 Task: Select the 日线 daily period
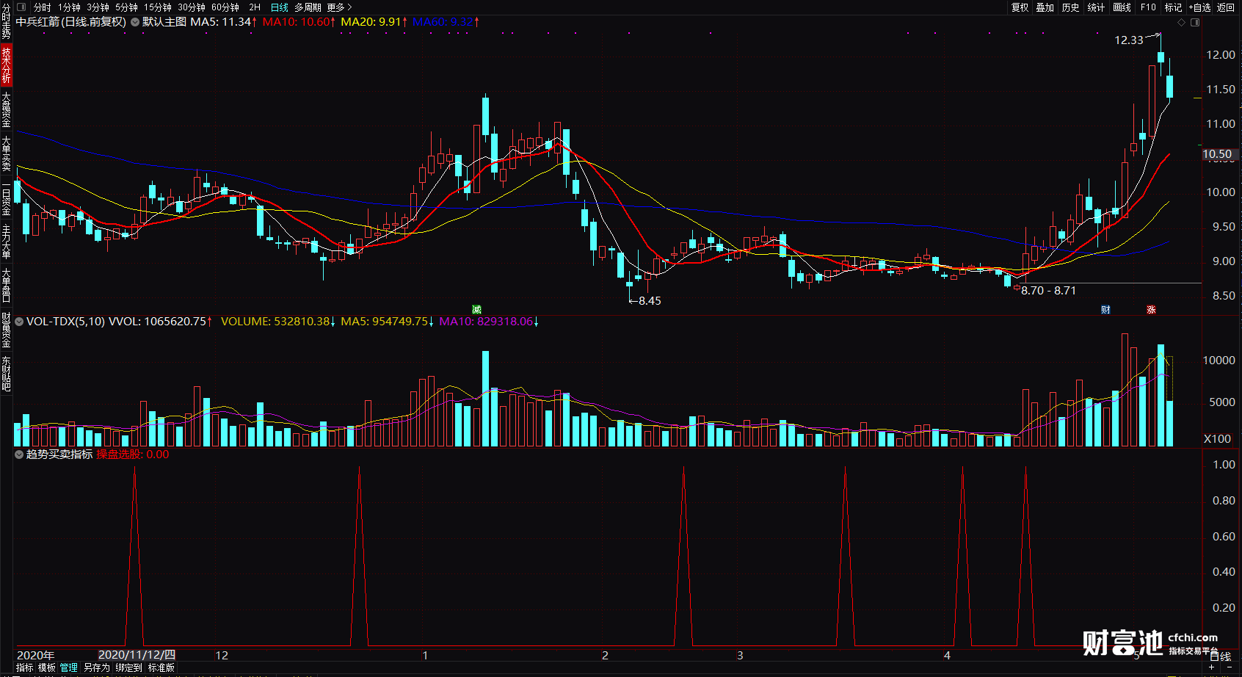[x=280, y=7]
